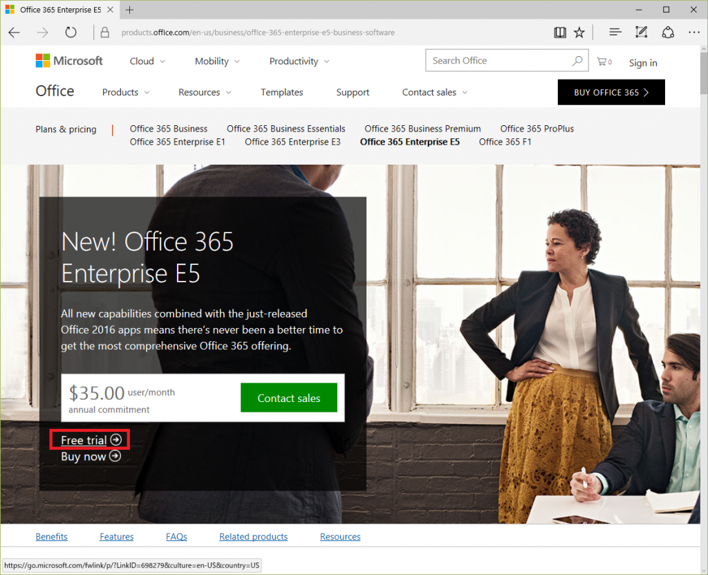Open a new tab with plus icon

(x=129, y=10)
